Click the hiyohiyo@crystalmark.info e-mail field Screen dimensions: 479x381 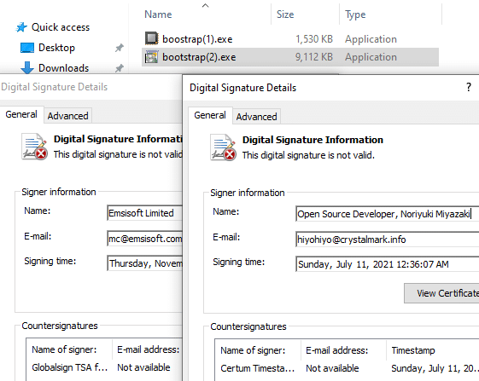click(x=388, y=240)
